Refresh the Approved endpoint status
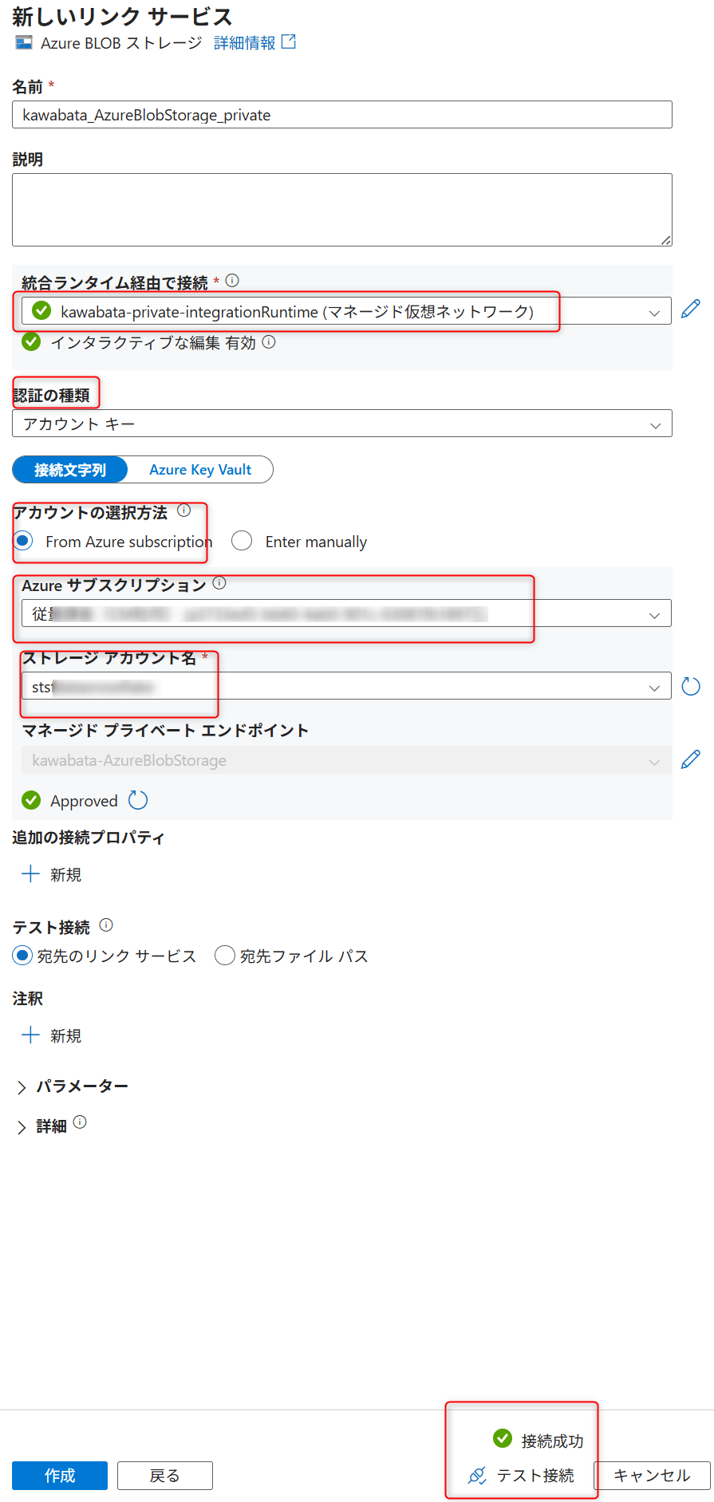Screen dimensions: 714x1502 coord(138,800)
